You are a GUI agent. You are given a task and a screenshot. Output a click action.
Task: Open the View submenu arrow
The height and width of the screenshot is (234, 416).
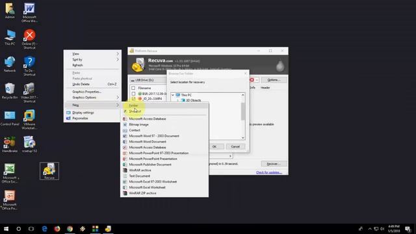(x=118, y=54)
